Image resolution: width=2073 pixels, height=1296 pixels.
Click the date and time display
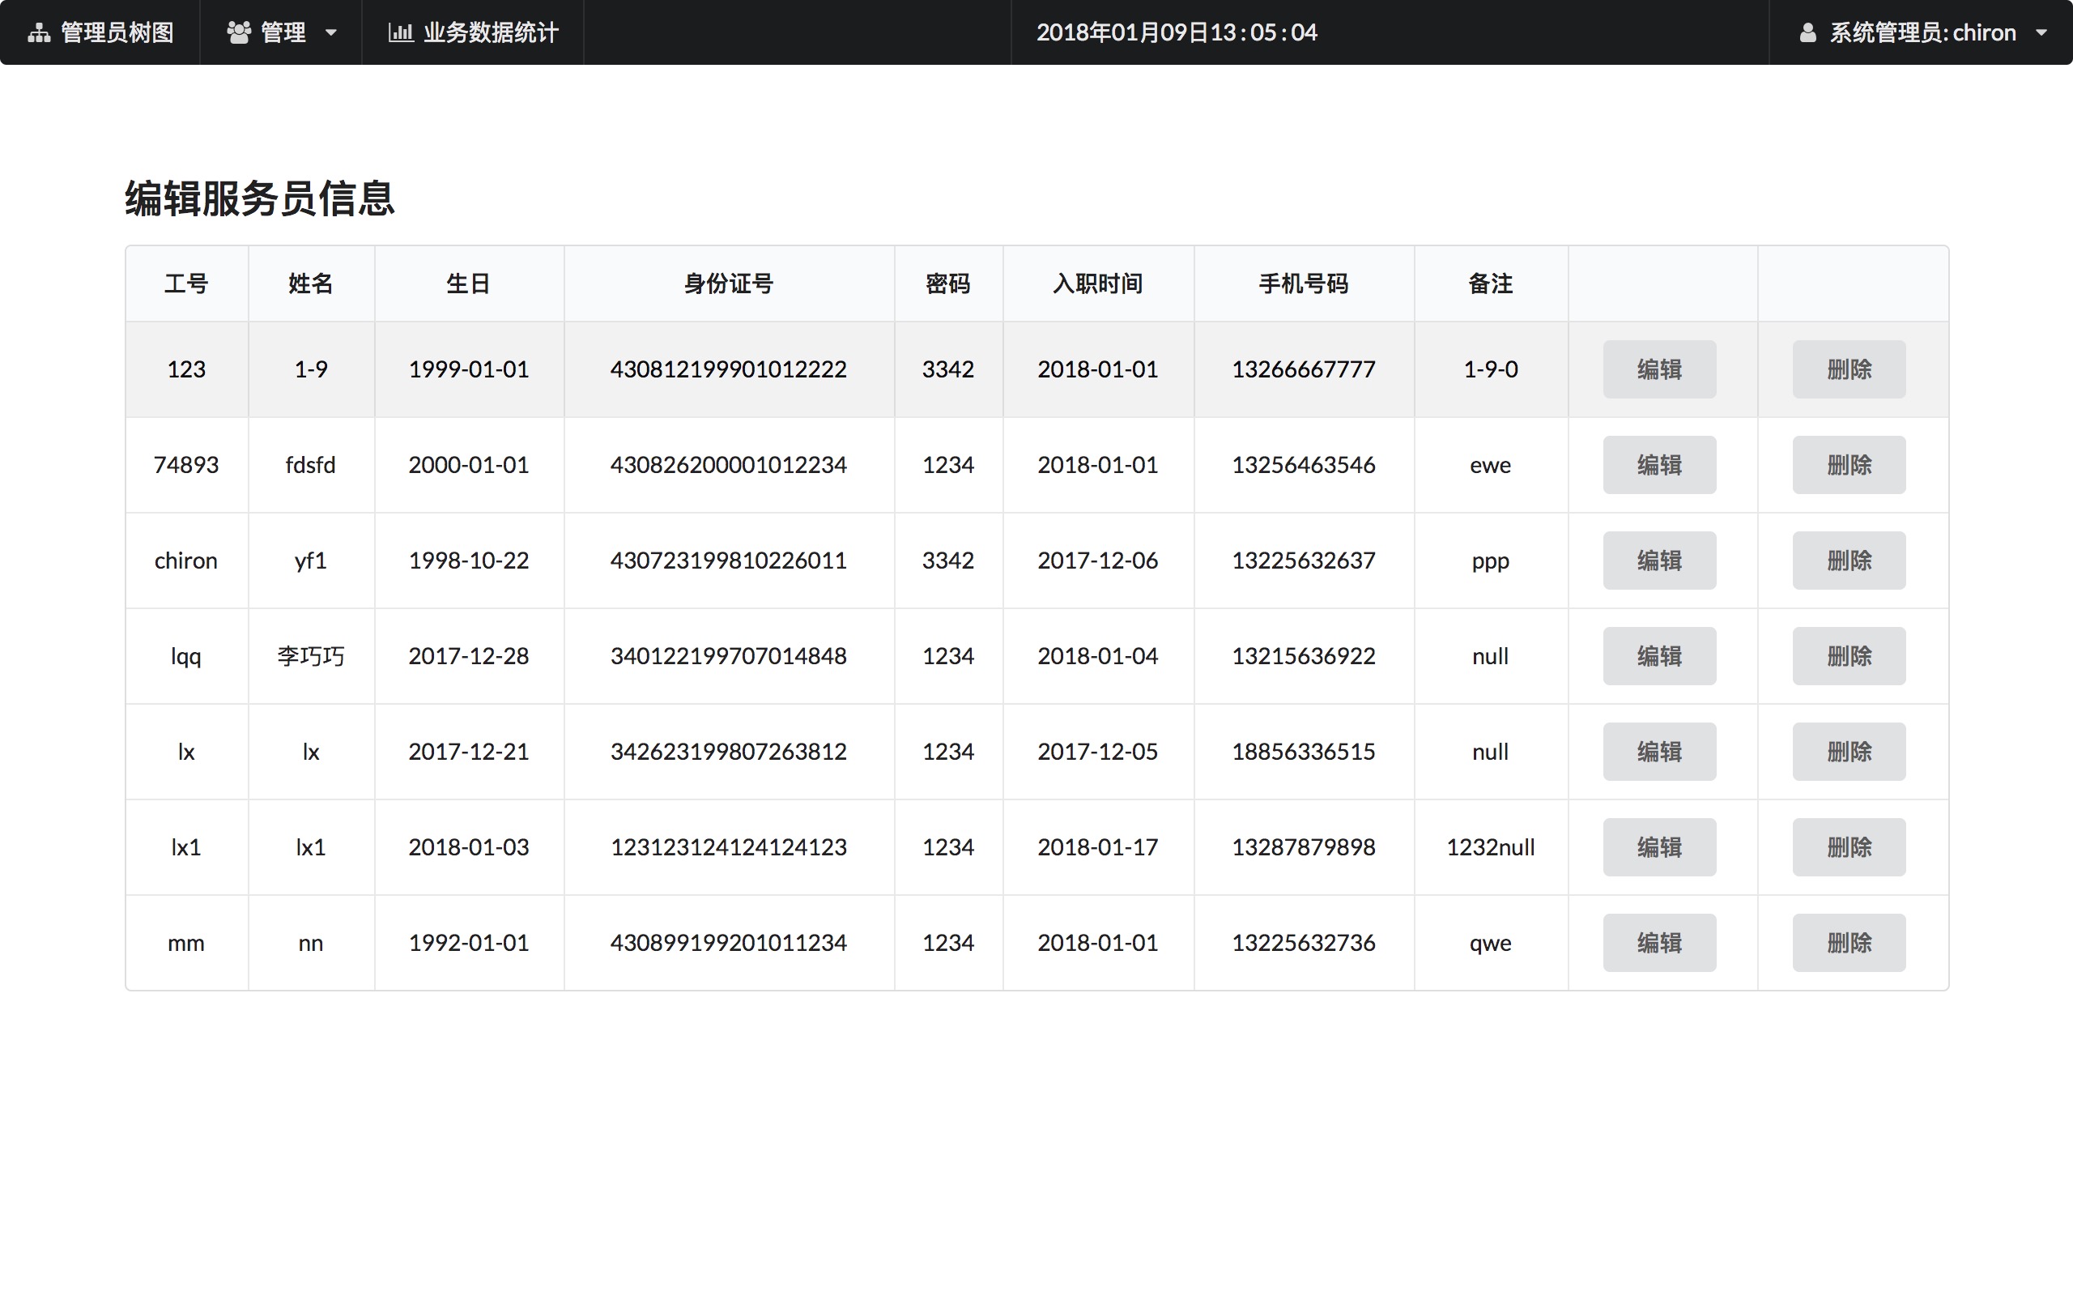[1176, 32]
